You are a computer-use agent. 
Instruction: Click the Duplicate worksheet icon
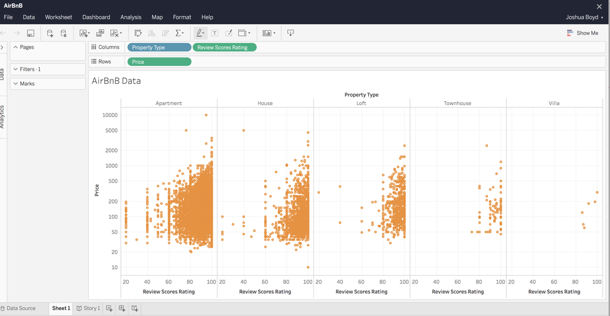[x=100, y=33]
